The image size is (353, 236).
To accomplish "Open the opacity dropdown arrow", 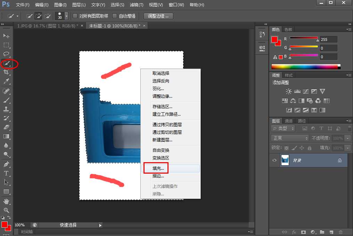I will (x=348, y=138).
